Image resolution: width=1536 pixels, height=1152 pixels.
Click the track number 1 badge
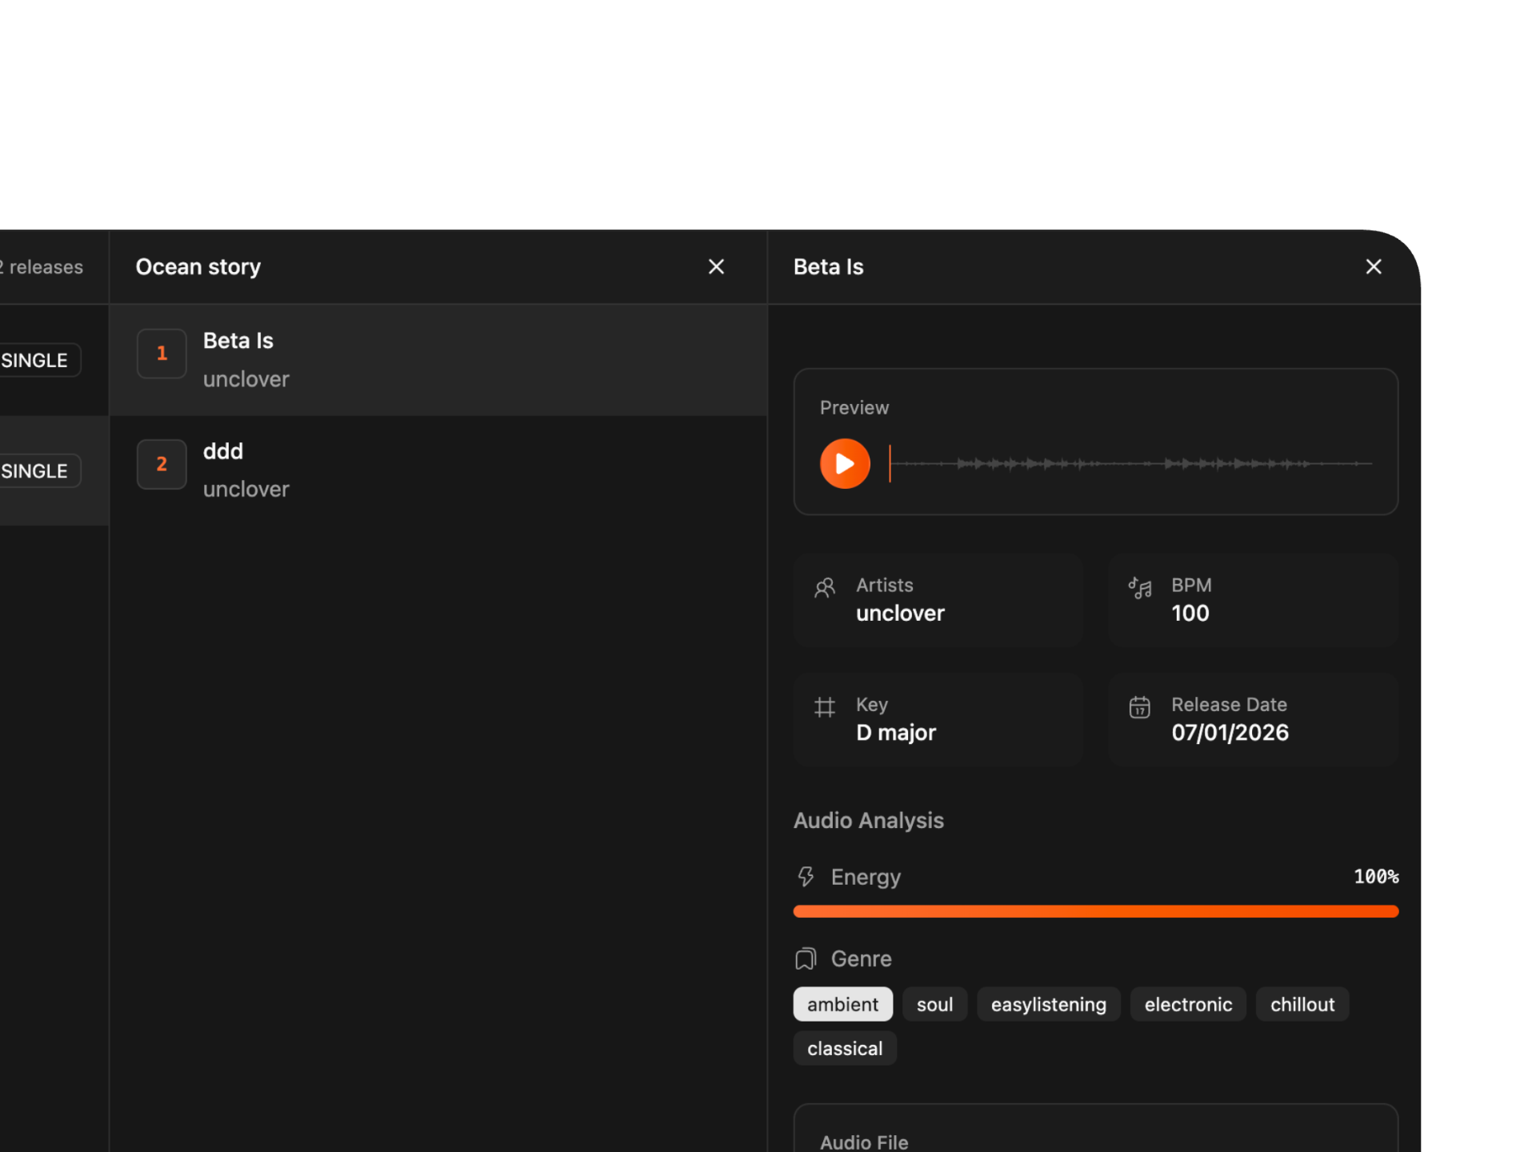pyautogui.click(x=162, y=353)
